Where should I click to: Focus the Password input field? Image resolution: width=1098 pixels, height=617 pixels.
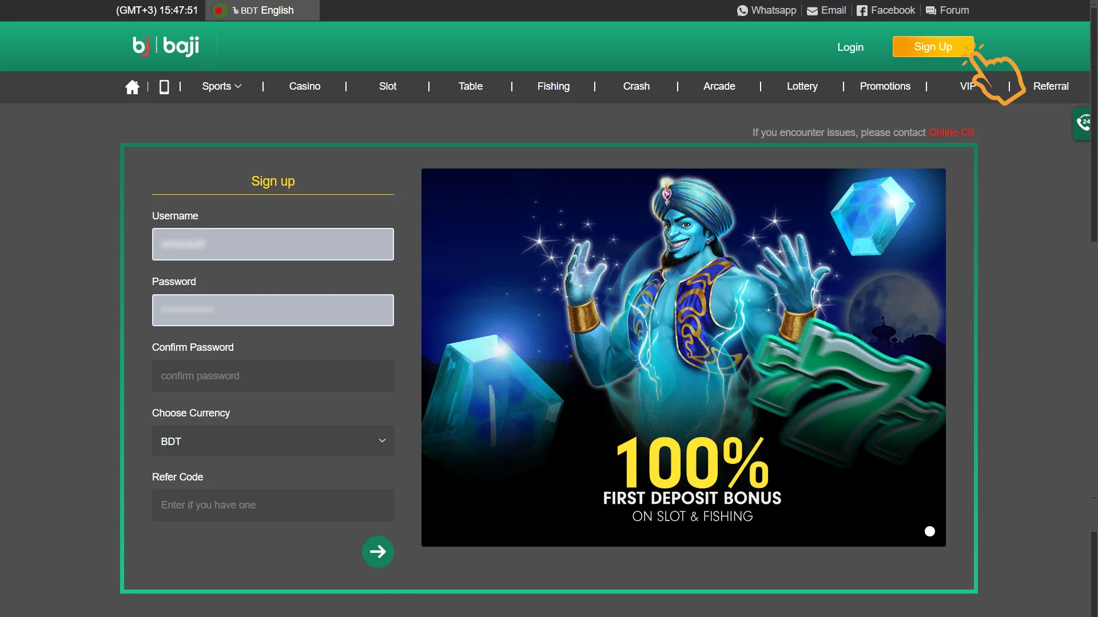273,310
